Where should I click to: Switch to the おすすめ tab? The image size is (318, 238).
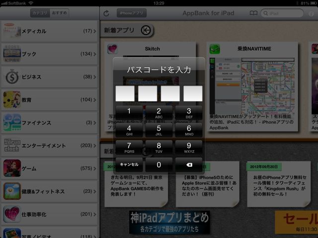coord(60,13)
